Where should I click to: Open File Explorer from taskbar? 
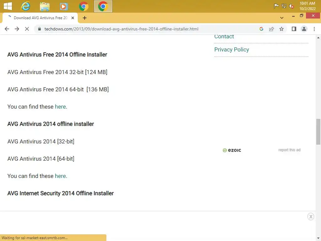coord(45,6)
